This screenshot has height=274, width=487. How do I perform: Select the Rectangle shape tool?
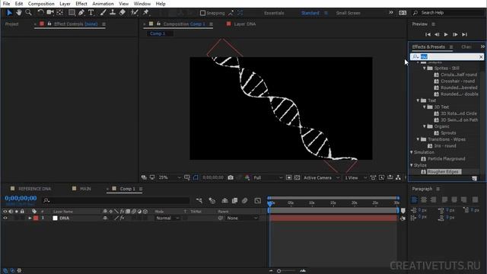point(72,13)
